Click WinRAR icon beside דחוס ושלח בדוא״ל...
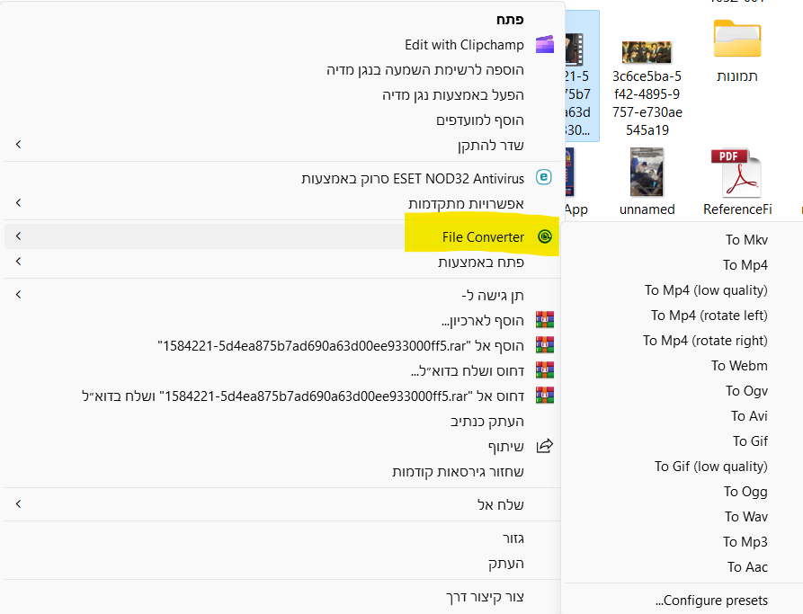This screenshot has width=803, height=614. 545,370
